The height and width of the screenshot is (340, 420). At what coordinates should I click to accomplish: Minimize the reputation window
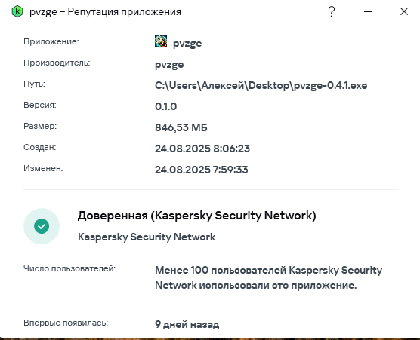368,11
